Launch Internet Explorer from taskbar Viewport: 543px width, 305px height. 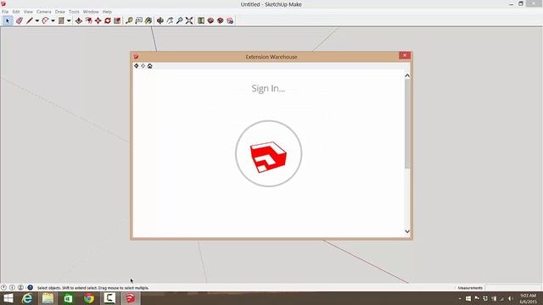point(27,298)
